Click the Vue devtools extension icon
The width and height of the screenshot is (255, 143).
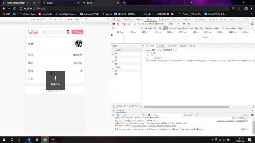pyautogui.click(x=233, y=9)
